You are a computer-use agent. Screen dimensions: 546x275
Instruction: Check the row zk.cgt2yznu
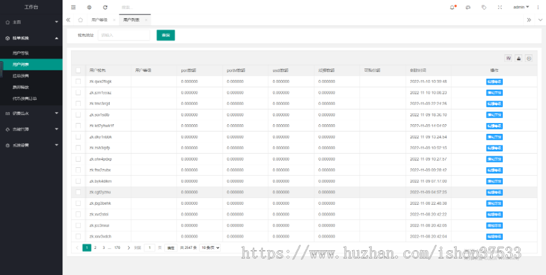point(78,192)
